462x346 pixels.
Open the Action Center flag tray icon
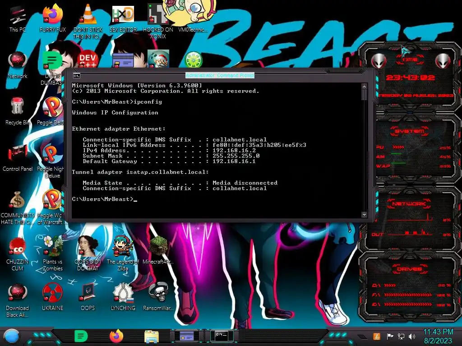(390, 336)
